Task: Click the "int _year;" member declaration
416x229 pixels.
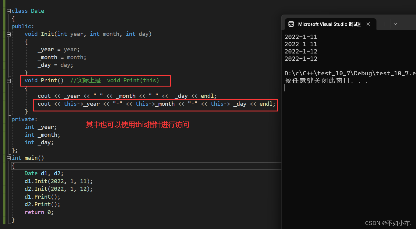Action: tap(41, 127)
